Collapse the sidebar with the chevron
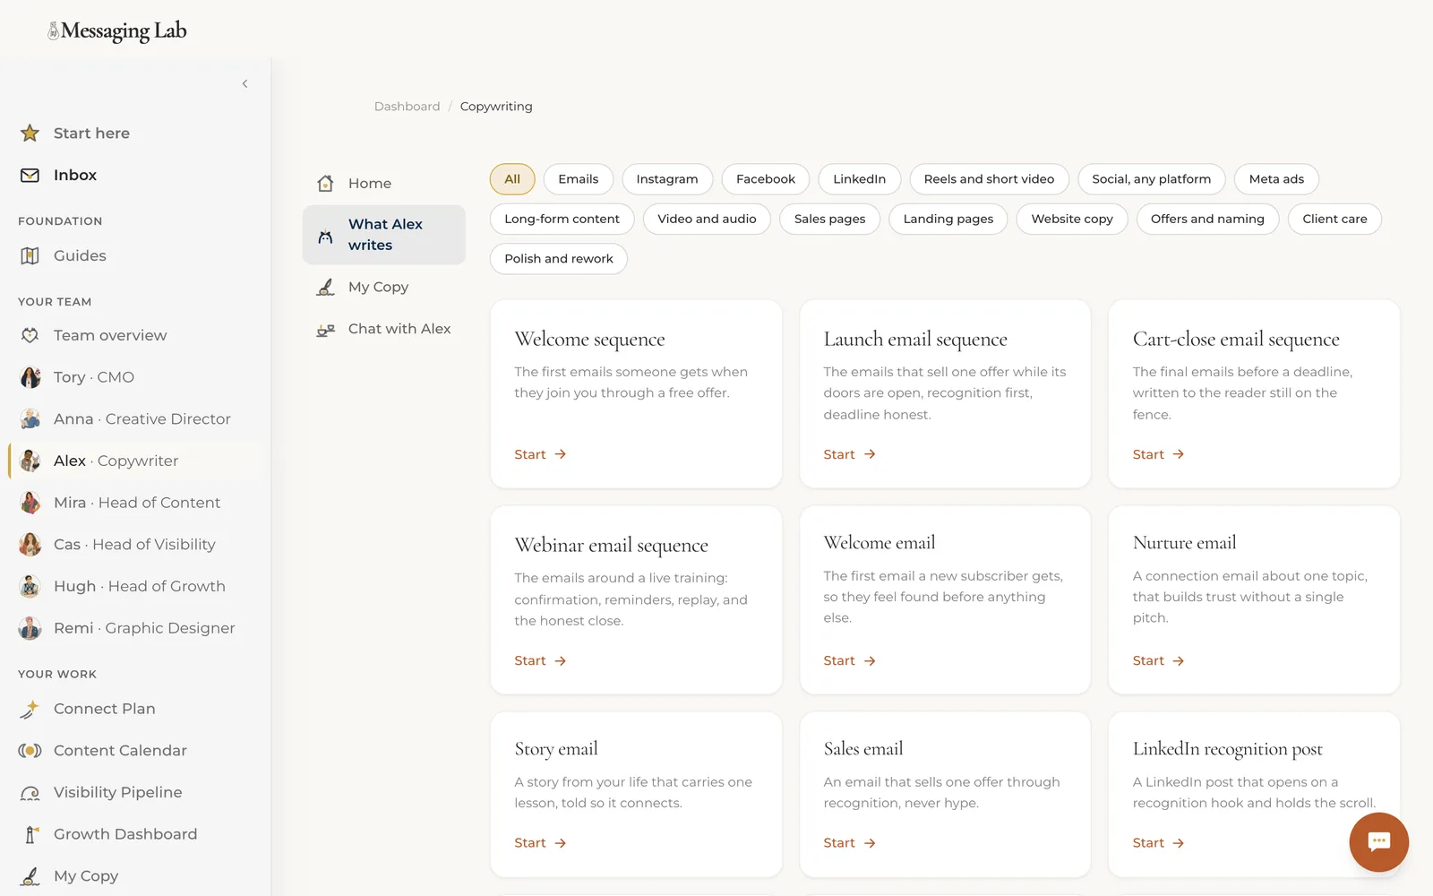Image resolution: width=1433 pixels, height=896 pixels. [245, 84]
